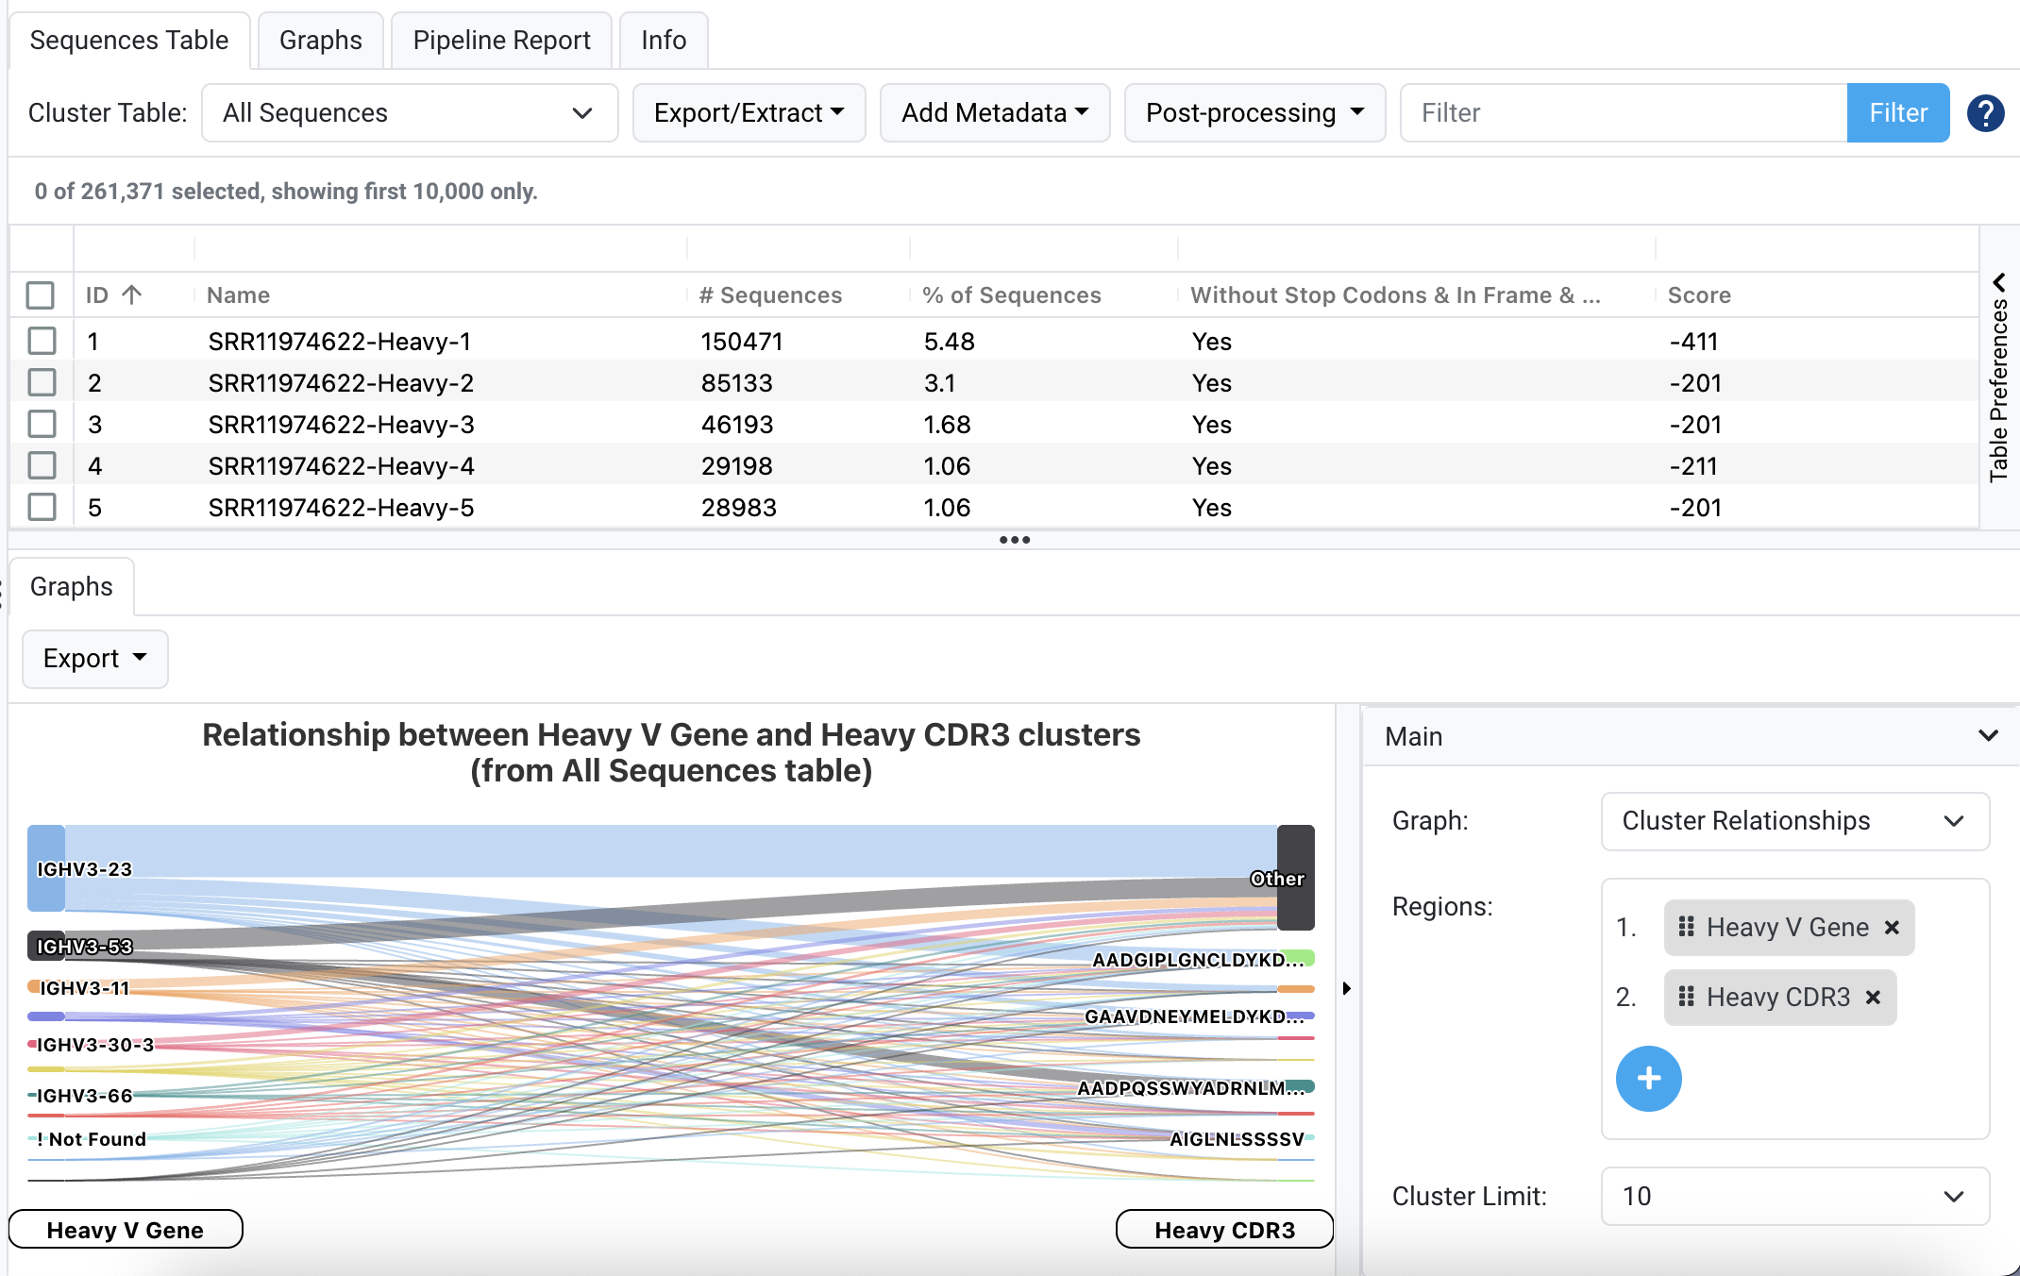
Task: Open the Pipeline Report tab
Action: (501, 41)
